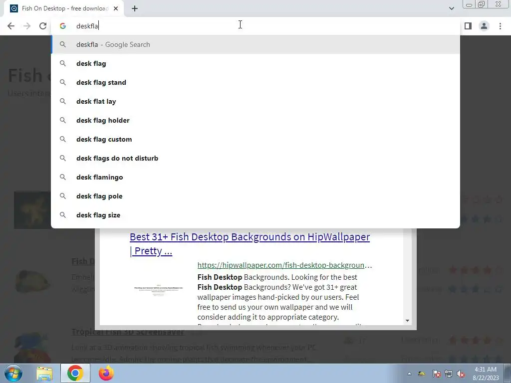The height and width of the screenshot is (383, 511).
Task: Show hidden system tray icons
Action: (x=409, y=374)
